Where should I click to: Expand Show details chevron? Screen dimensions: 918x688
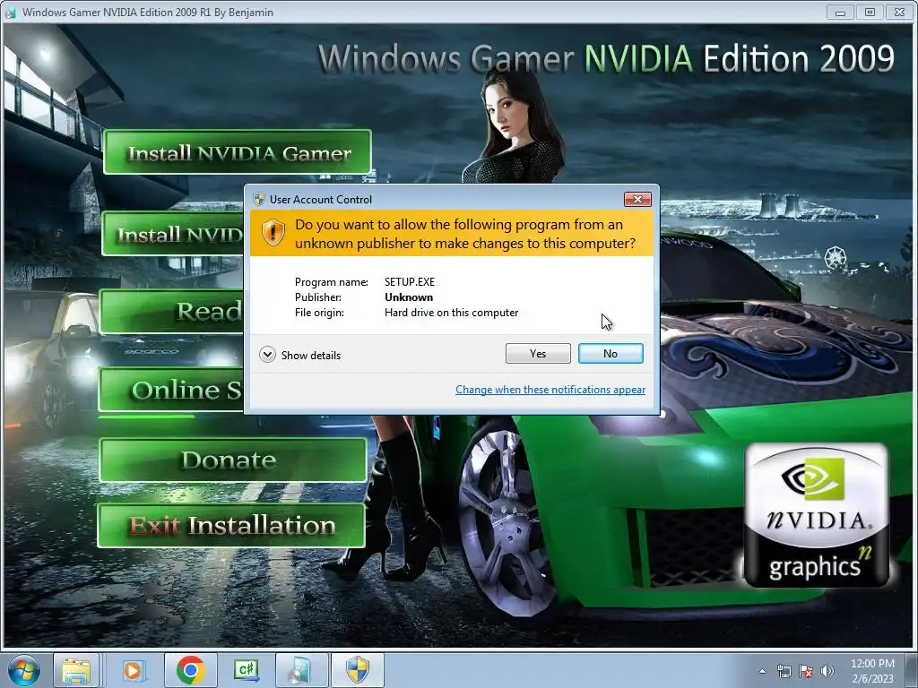pyautogui.click(x=267, y=355)
